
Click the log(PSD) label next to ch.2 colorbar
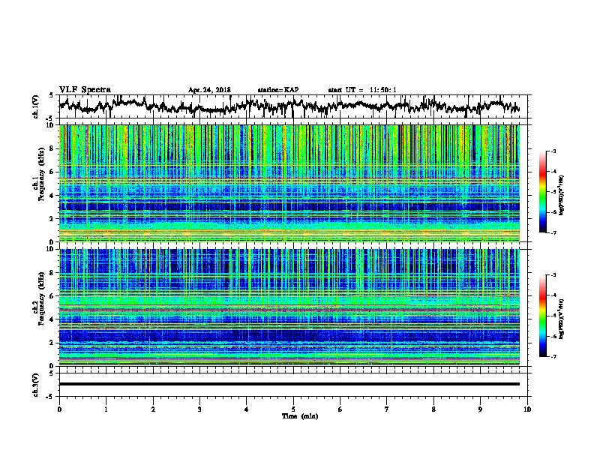[x=561, y=319]
